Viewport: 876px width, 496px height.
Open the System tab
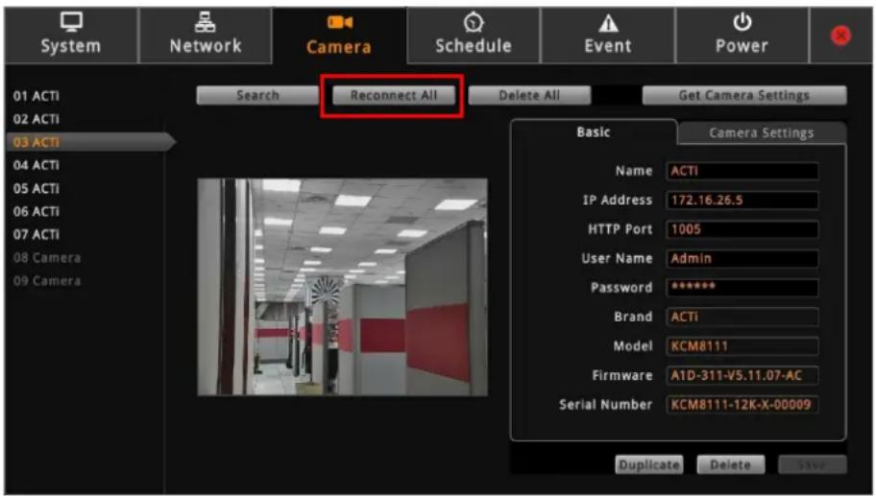click(71, 35)
